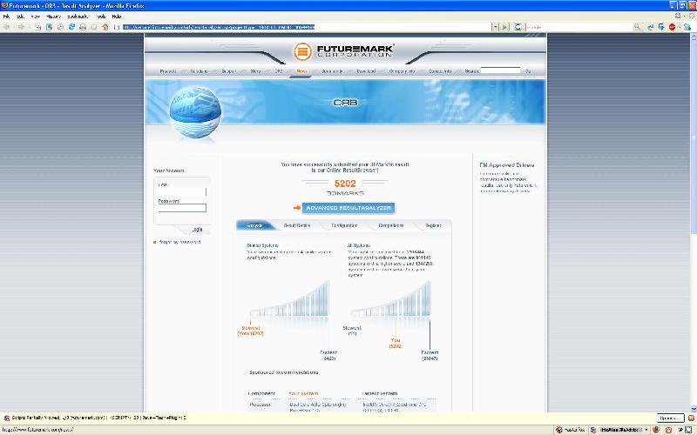
Task: Click the Forgot my password link
Action: click(179, 242)
